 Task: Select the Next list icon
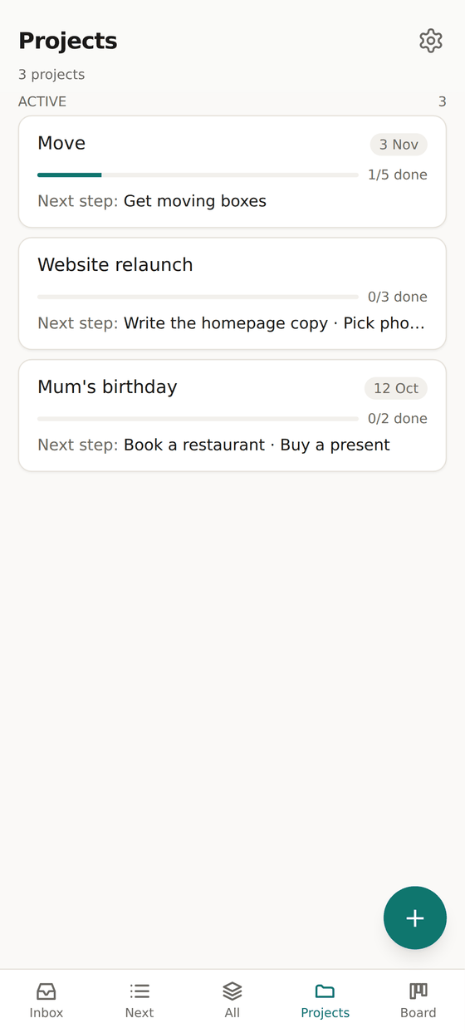[x=139, y=991]
